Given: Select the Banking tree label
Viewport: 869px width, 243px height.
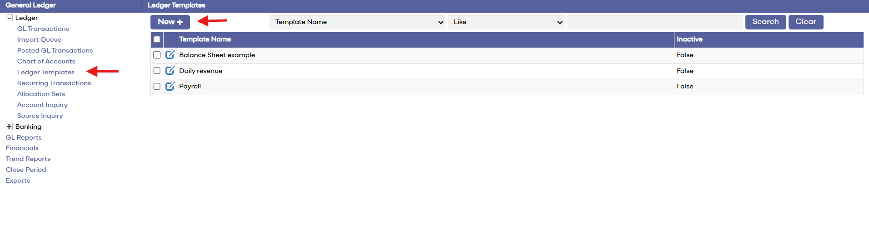Looking at the screenshot, I should coord(28,126).
